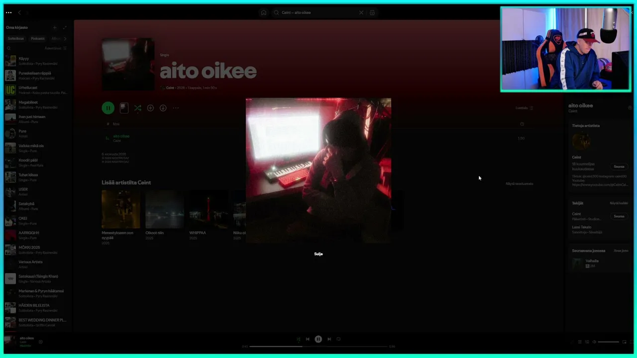The image size is (637, 358).
Task: Expand the Oma kirjasto library panel
Action: (x=65, y=27)
